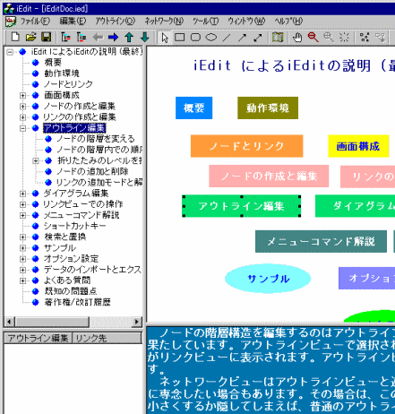Click the outline pane right scroll arrow

(137, 322)
